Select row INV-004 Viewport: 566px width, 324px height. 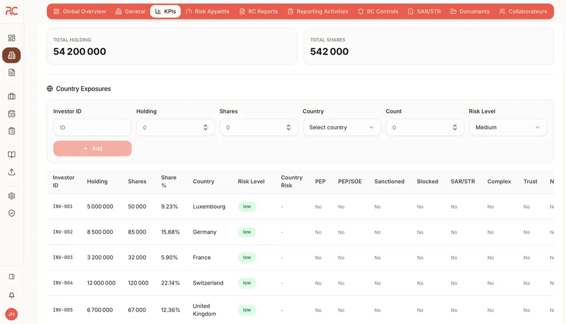300,283
